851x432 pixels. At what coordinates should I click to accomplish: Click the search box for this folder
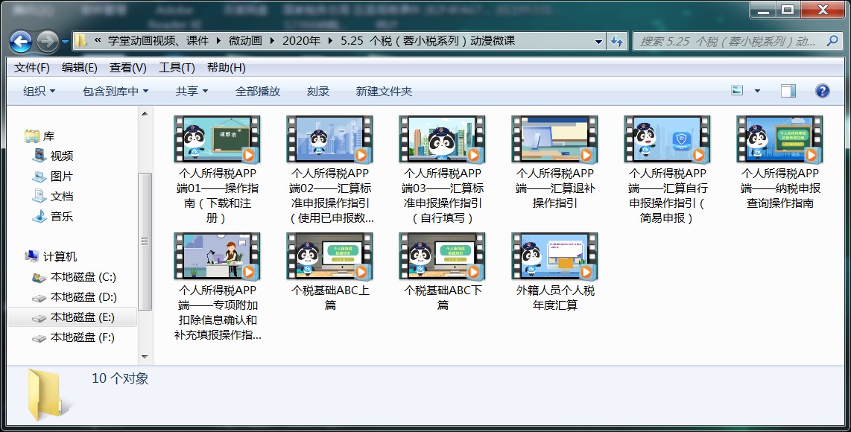[x=727, y=41]
